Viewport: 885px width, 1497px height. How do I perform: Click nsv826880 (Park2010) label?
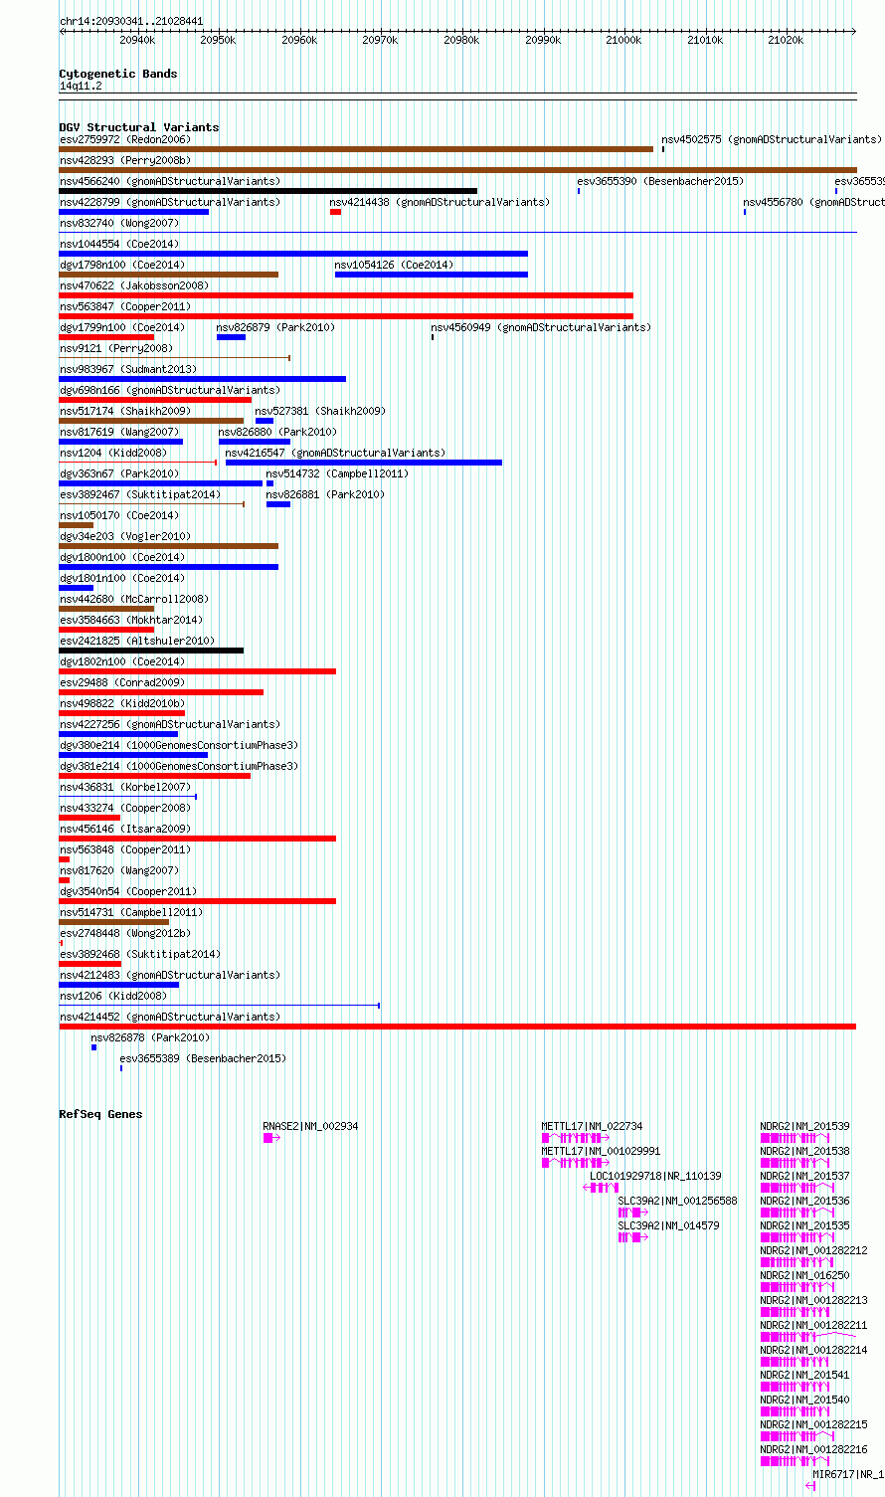277,432
